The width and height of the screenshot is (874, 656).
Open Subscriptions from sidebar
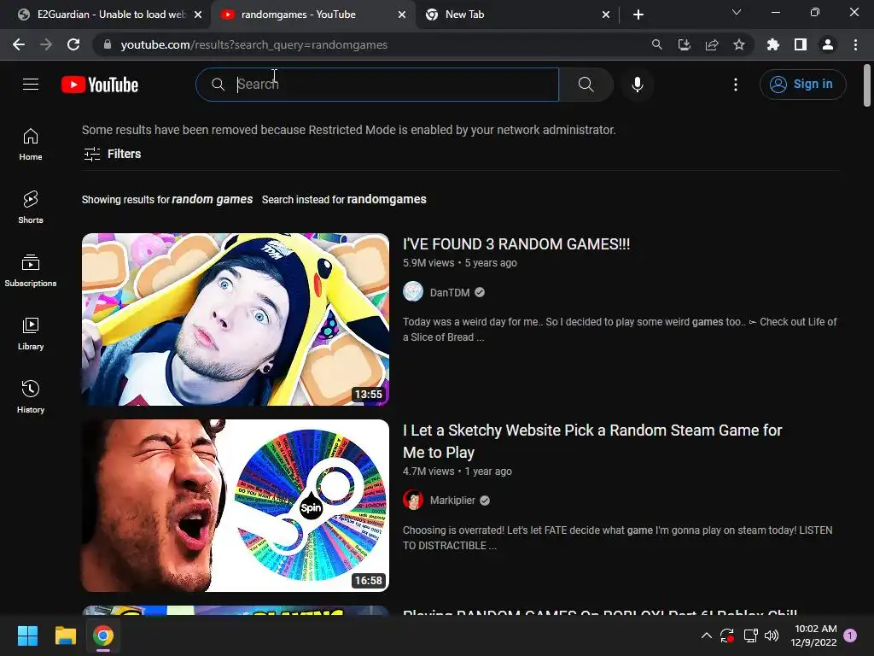(x=31, y=271)
